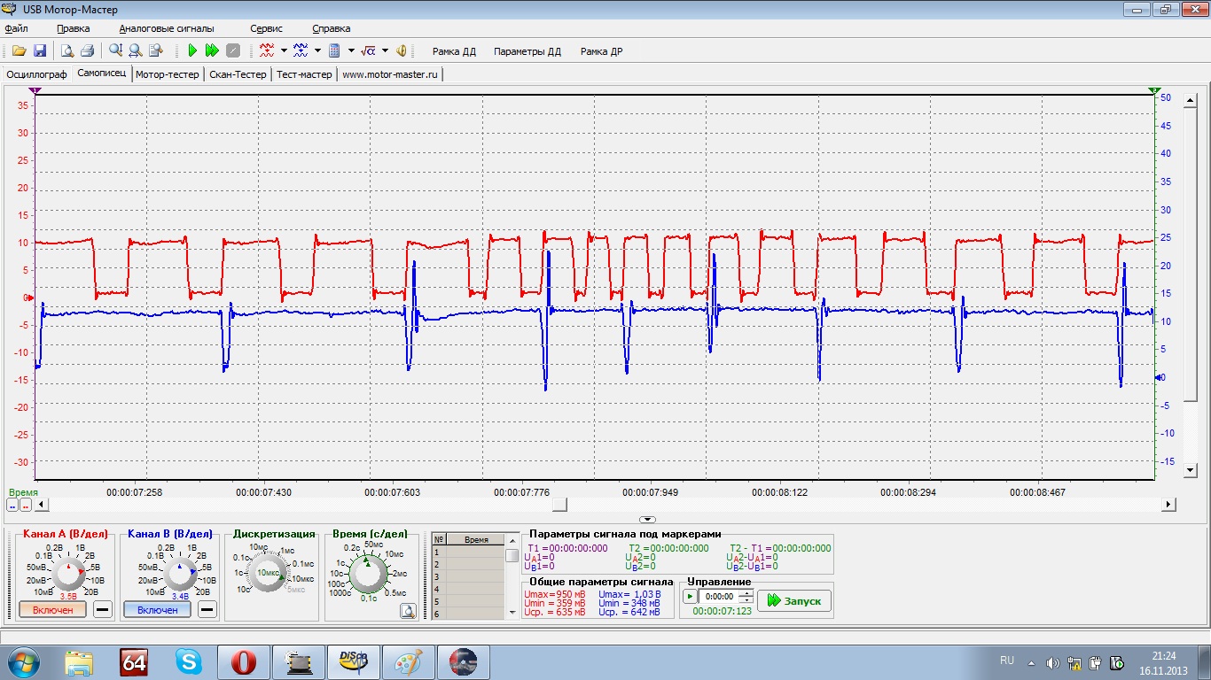Click the Запуск button
Viewport: 1211px width, 680px height.
click(x=794, y=600)
